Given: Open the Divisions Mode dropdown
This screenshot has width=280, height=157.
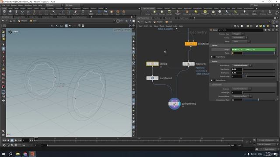Looking at the screenshot, I should click(x=241, y=96).
